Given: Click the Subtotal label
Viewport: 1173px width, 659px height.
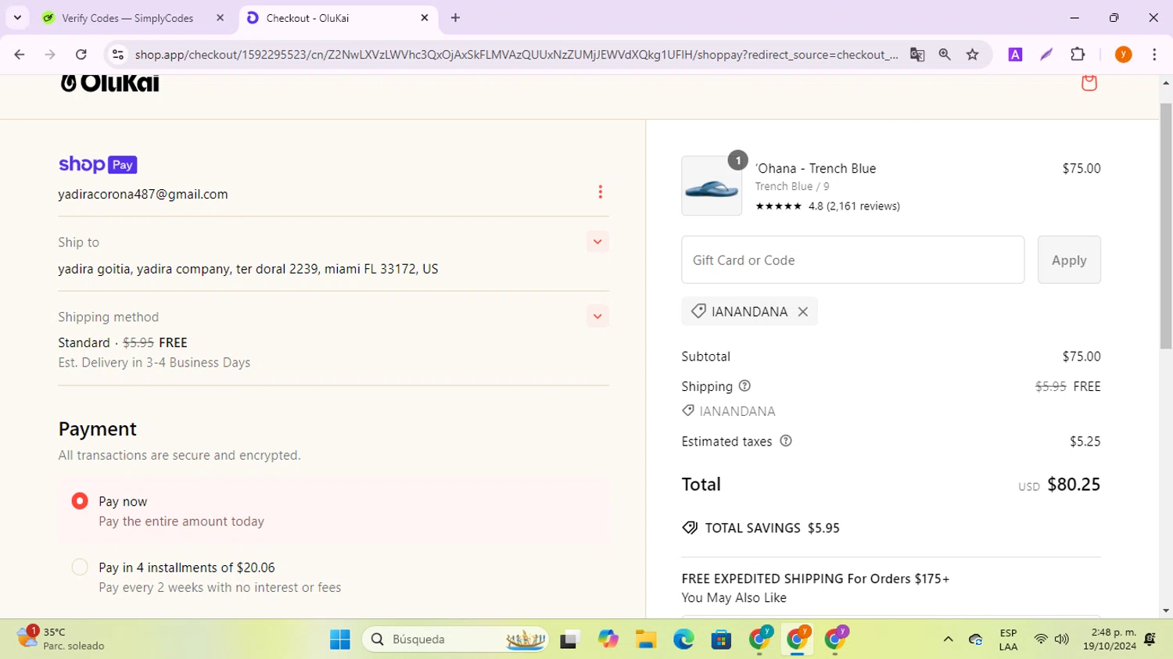Looking at the screenshot, I should pyautogui.click(x=706, y=356).
